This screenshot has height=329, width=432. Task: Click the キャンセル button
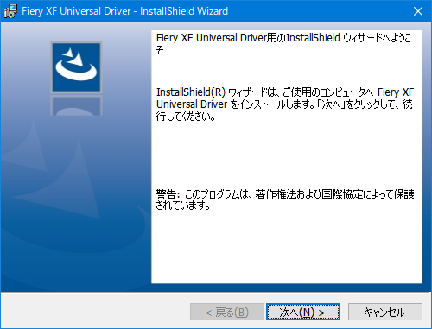(x=385, y=312)
